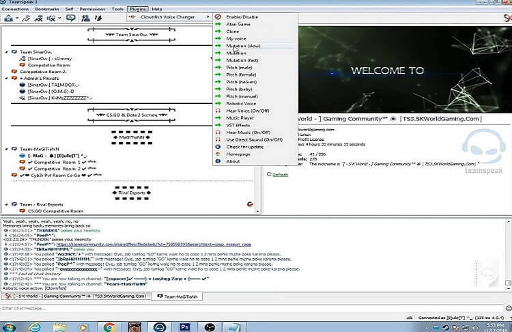This screenshot has width=512, height=332.
Task: Collapse the Team - Rival Esports tree
Action: tap(7, 204)
